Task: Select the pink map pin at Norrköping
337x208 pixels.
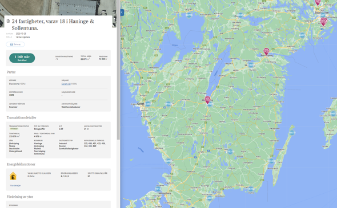Action: pyautogui.click(x=266, y=52)
